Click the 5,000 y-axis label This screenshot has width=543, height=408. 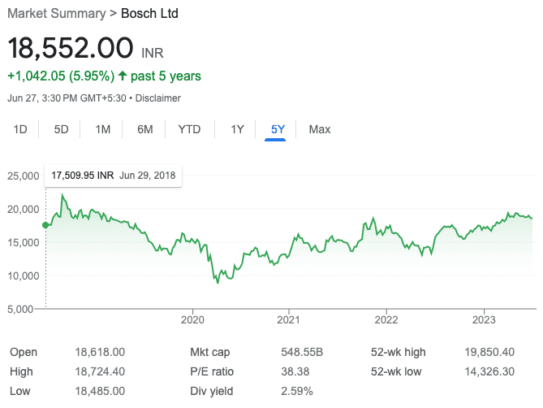[x=20, y=309]
